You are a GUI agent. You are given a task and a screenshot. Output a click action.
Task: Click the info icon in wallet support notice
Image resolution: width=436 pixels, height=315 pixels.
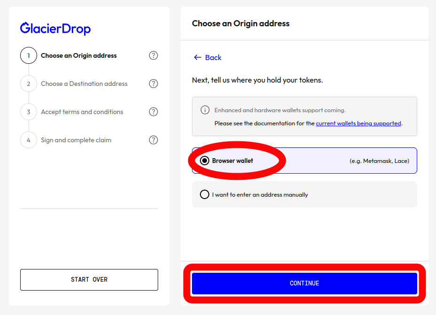coord(205,110)
